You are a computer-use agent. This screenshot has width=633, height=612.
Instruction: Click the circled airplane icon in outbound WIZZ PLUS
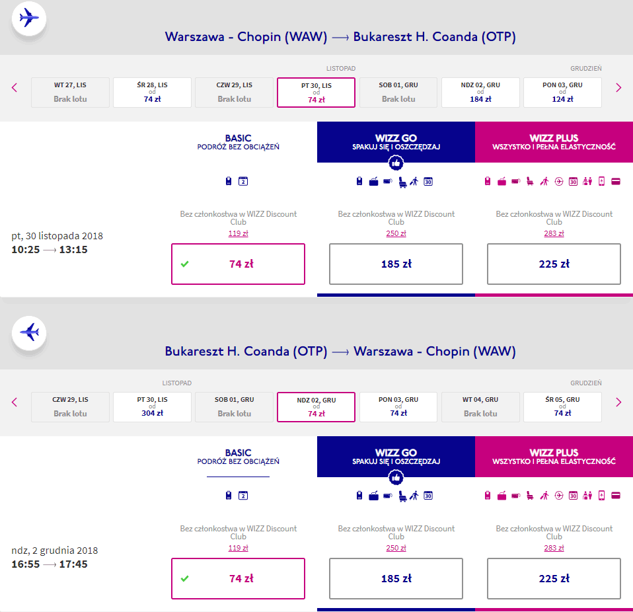pos(559,181)
